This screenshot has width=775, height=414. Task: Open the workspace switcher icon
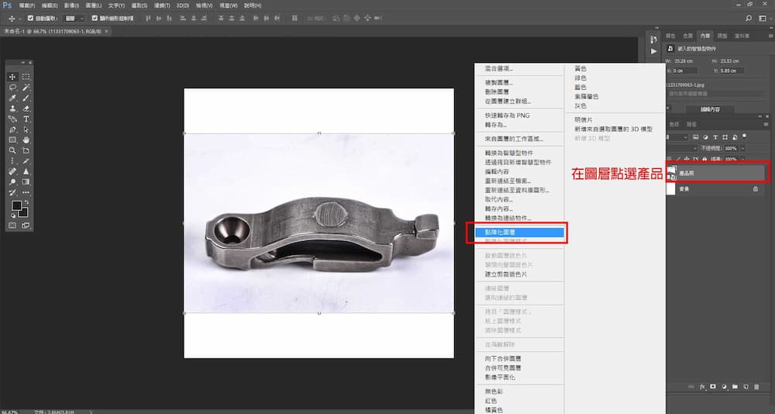pyautogui.click(x=762, y=19)
